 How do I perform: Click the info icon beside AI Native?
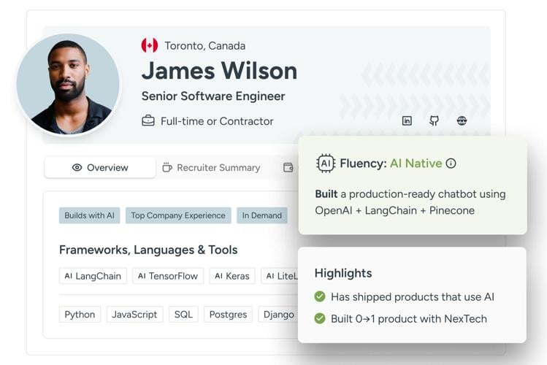(451, 164)
